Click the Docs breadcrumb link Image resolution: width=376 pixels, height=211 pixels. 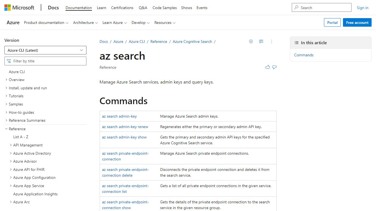104,41
